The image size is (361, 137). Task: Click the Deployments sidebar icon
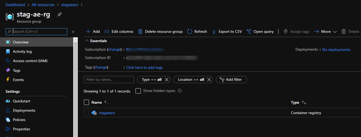tap(8, 110)
